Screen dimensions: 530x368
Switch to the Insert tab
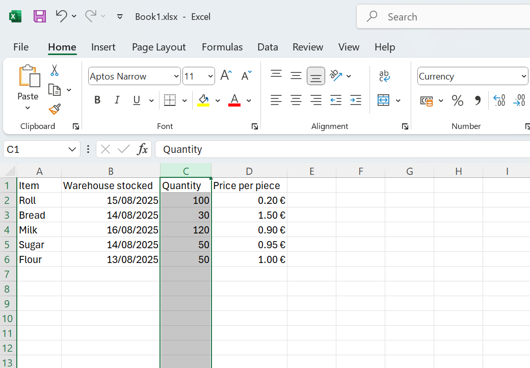(103, 47)
